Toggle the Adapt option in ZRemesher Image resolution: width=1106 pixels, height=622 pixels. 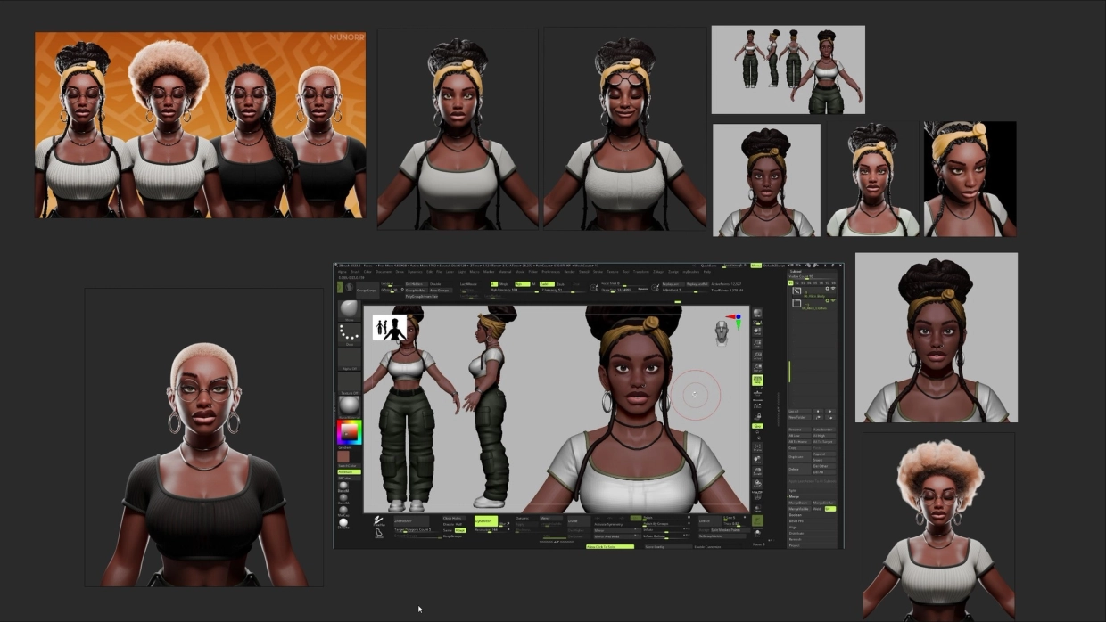pyautogui.click(x=460, y=530)
